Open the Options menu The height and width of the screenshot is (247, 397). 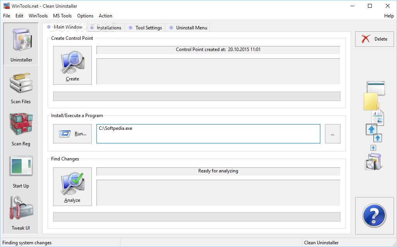(x=85, y=16)
